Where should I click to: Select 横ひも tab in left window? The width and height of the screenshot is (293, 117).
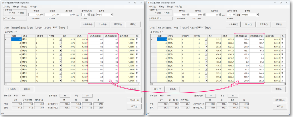tap(55, 27)
